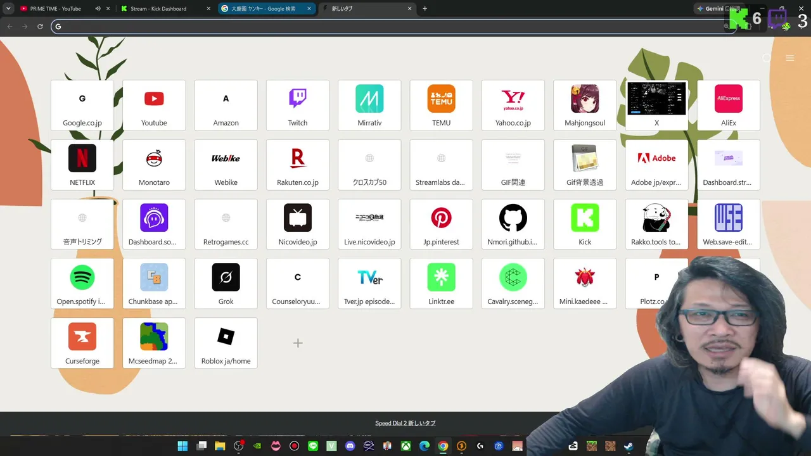
Task: Open Microsoft Edge from the taskbar
Action: 425,446
